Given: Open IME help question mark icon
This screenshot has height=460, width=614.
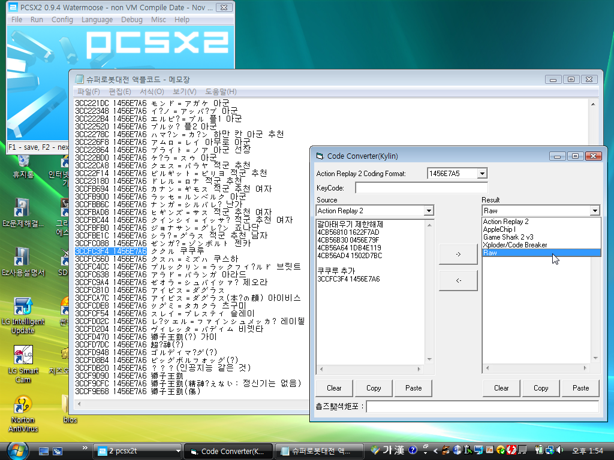Looking at the screenshot, I should tap(413, 450).
